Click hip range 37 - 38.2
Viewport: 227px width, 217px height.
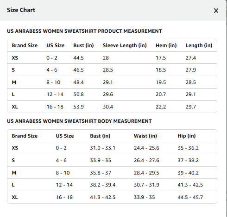(188, 160)
